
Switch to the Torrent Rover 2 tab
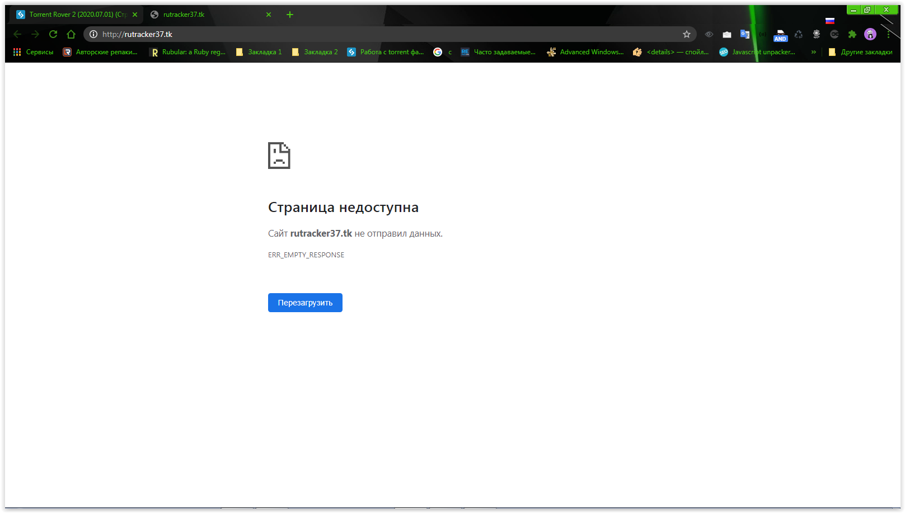point(73,15)
